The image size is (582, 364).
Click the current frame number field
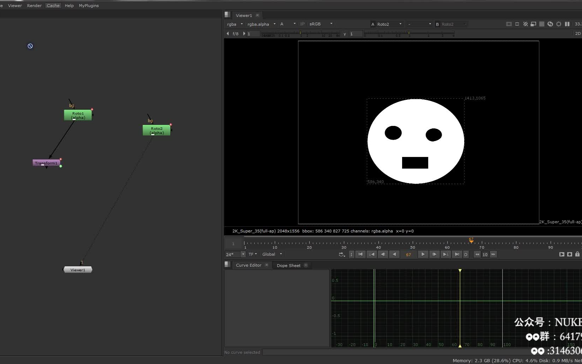pos(408,254)
